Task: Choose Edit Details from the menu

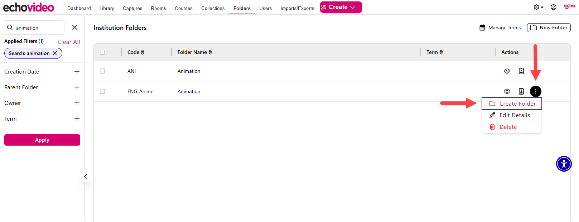Action: (x=512, y=115)
